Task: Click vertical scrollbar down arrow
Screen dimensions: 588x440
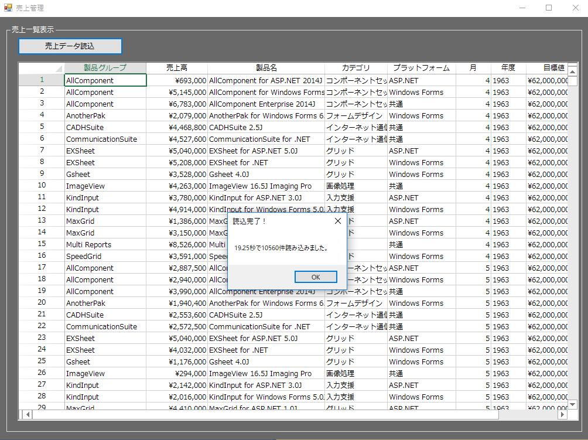Action: [x=572, y=404]
